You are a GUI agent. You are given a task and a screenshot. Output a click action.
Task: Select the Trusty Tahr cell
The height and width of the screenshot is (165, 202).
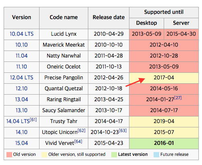point(64,121)
